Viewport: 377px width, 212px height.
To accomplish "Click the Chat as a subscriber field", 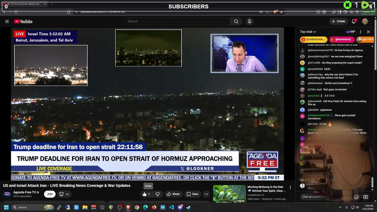I will coord(326,197).
